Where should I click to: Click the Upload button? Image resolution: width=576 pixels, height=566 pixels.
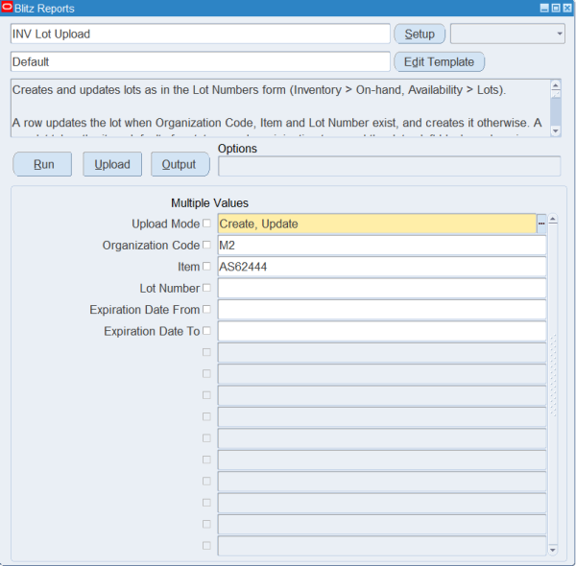coord(112,164)
